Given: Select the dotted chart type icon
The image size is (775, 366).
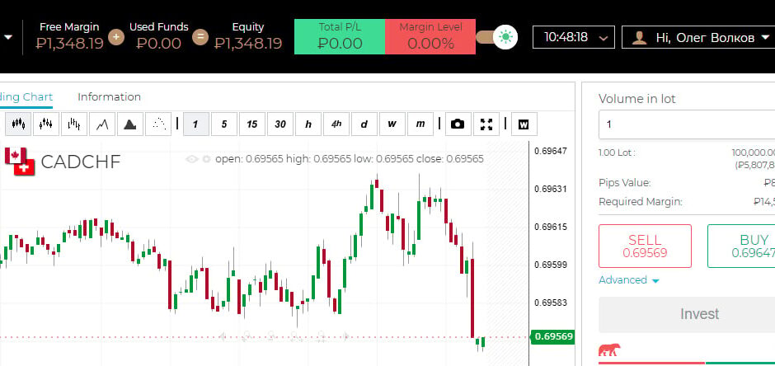Looking at the screenshot, I should click(x=157, y=124).
